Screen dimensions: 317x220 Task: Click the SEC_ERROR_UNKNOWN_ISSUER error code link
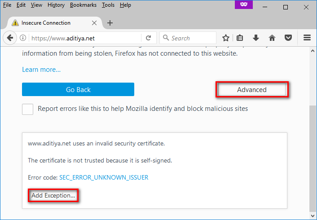click(104, 177)
